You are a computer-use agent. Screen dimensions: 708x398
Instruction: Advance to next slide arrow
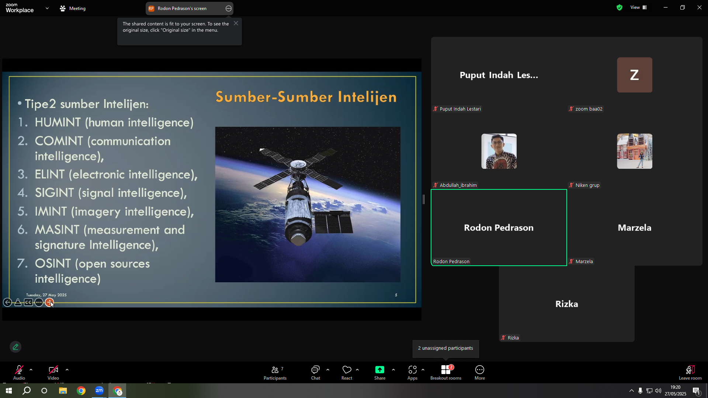[x=49, y=303]
